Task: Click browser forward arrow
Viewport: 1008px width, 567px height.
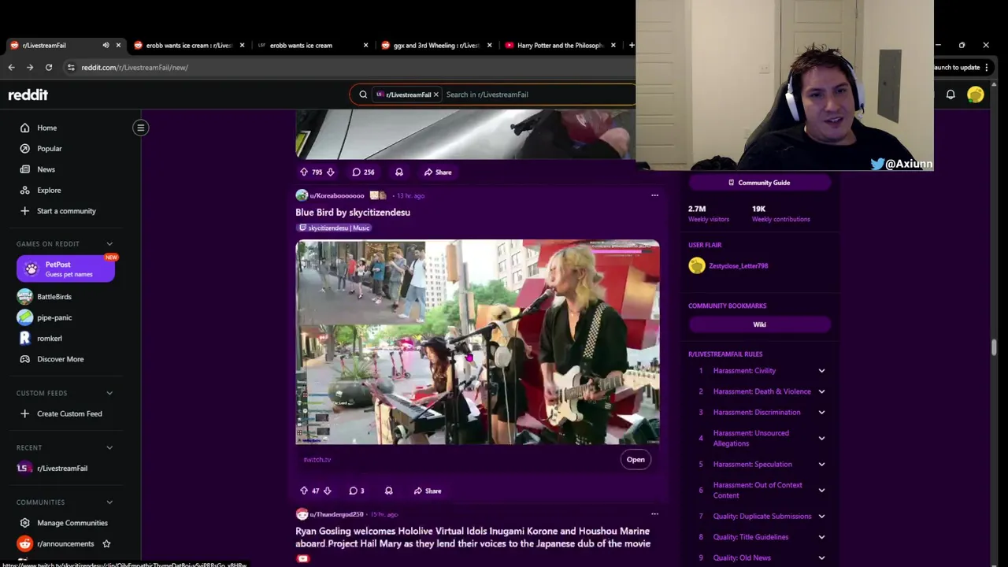Action: point(30,68)
